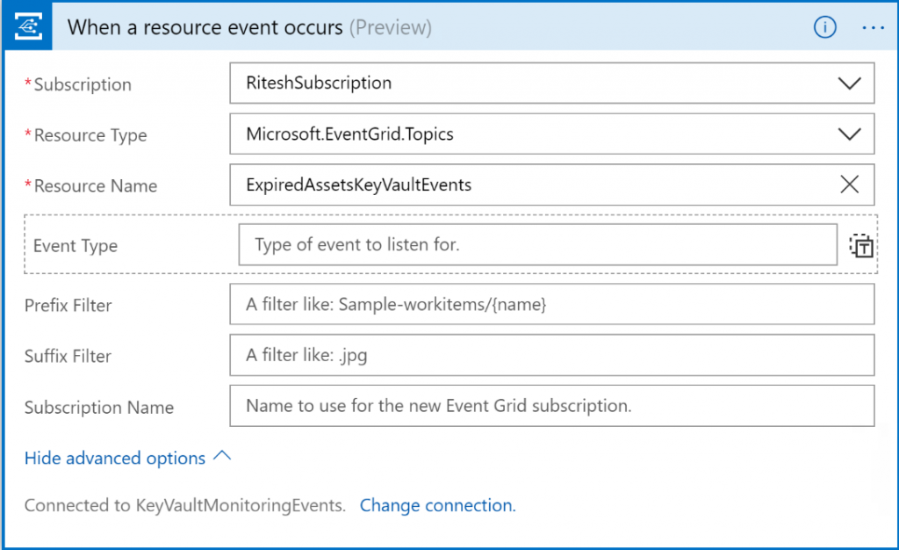Click the 'When a resource event occurs' title
The image size is (899, 550).
tap(205, 27)
